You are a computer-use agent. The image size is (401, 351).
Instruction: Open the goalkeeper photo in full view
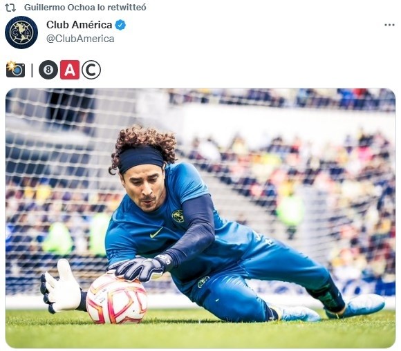click(x=200, y=218)
